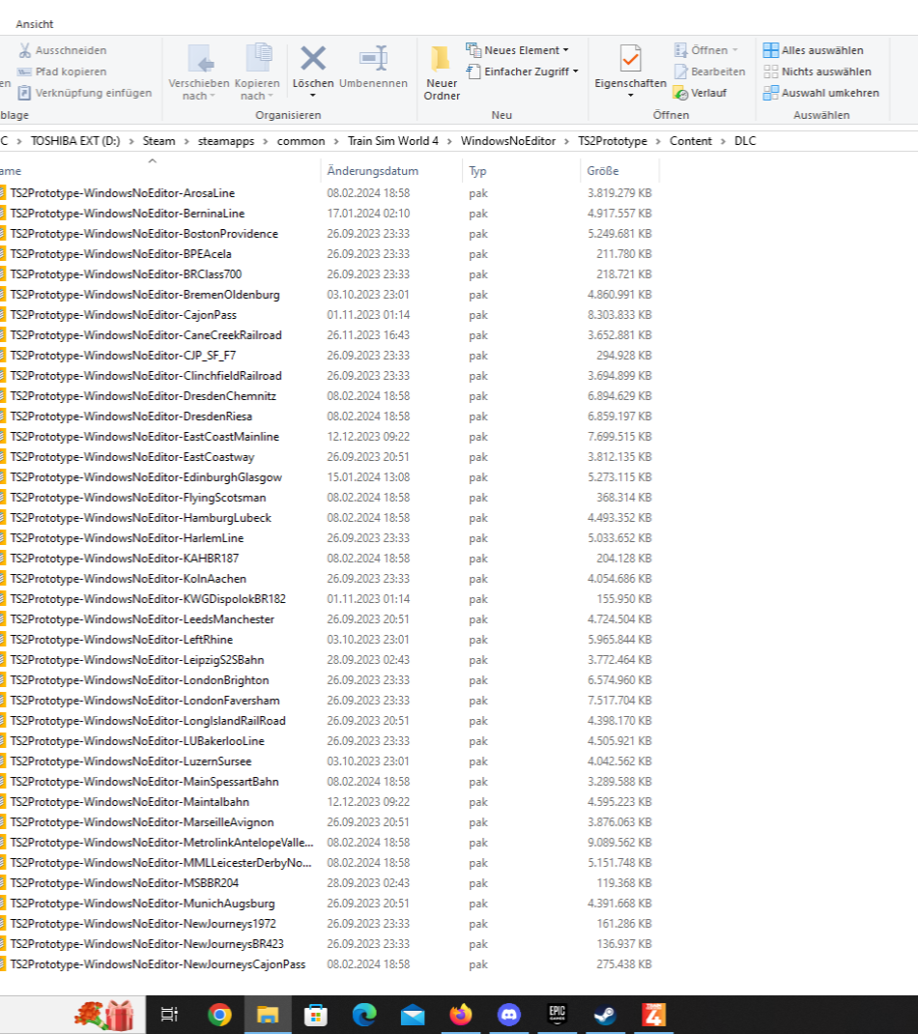
Task: Open the Kopieren nach button
Action: 257,72
